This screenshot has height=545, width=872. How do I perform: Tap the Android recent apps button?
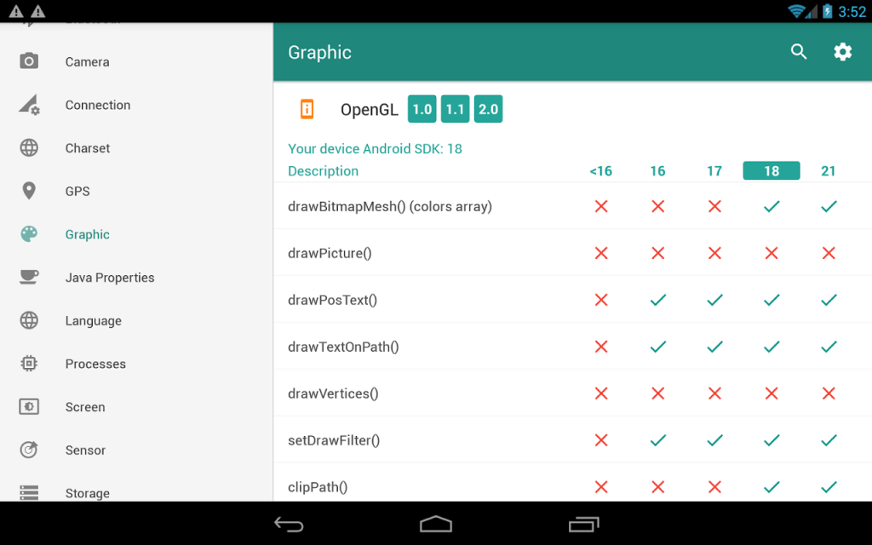point(583,524)
